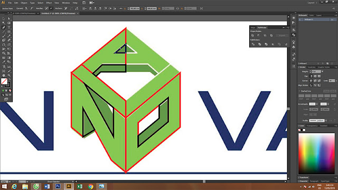Select the Lasso tool
The width and height of the screenshot is (338, 190).
coord(9,23)
